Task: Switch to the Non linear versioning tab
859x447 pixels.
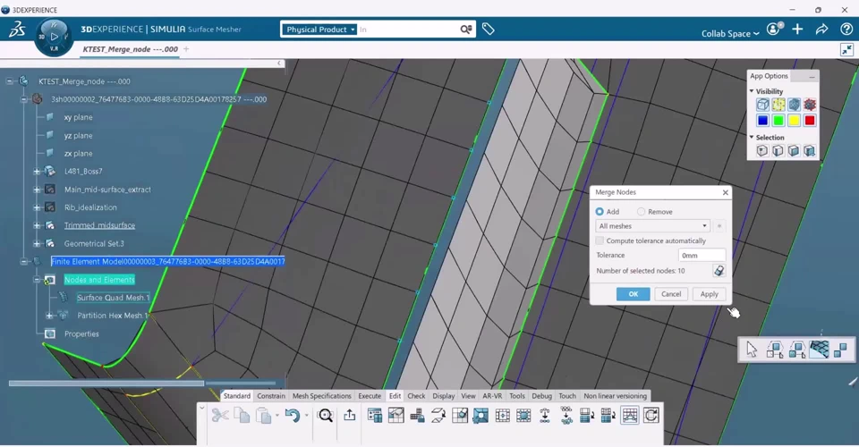Action: pyautogui.click(x=616, y=396)
